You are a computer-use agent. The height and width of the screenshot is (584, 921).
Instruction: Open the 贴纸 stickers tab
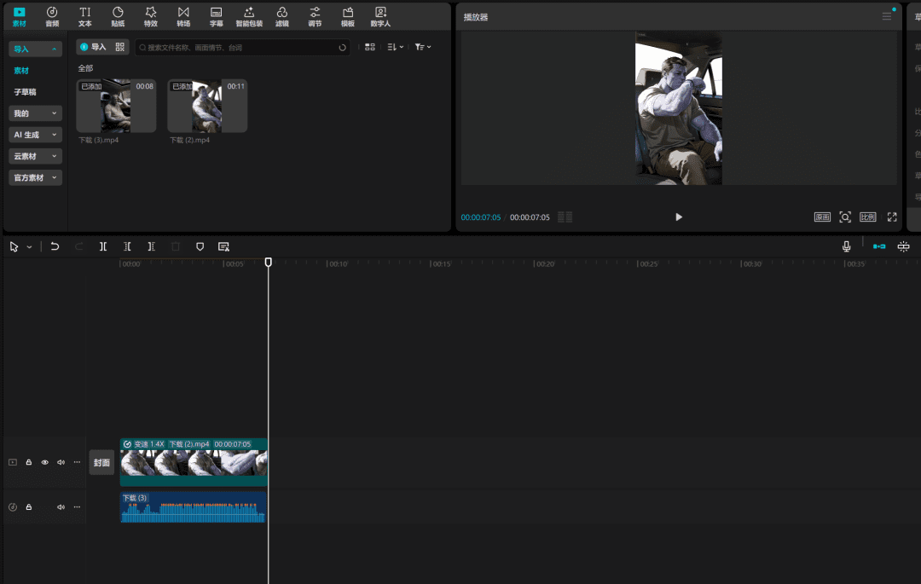pyautogui.click(x=118, y=16)
